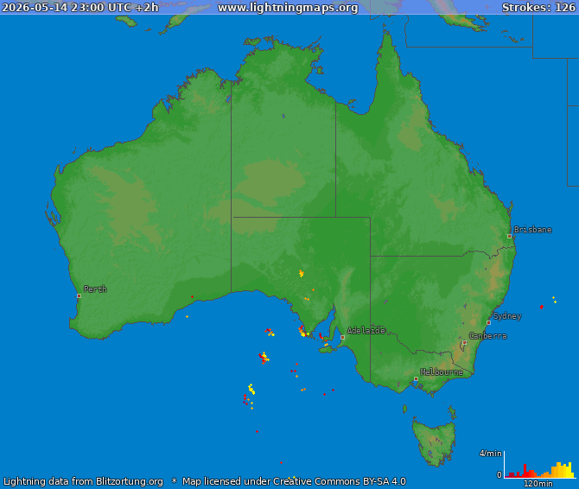This screenshot has height=489, width=579.
Task: Click the Blitzortung.org data credit text
Action: coord(84,481)
